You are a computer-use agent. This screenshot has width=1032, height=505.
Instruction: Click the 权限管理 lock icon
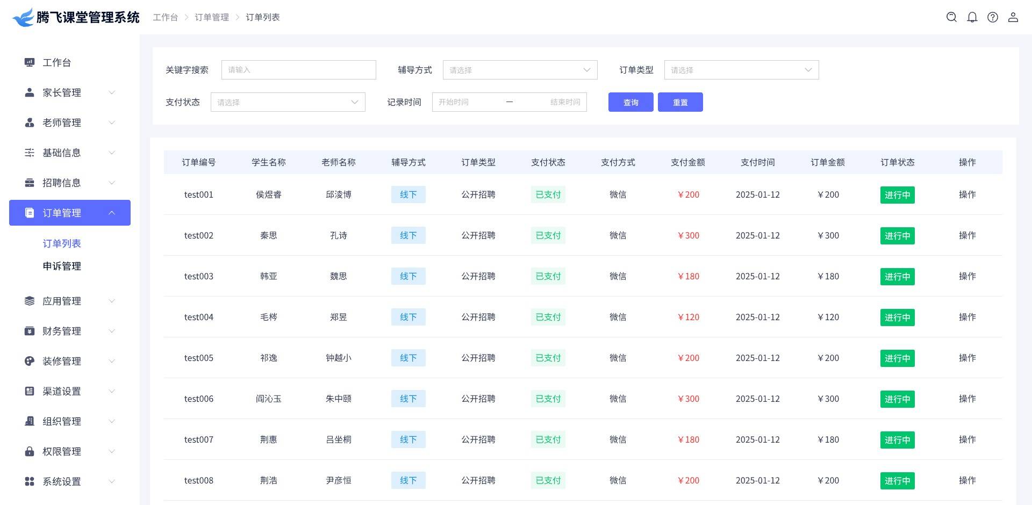click(30, 451)
